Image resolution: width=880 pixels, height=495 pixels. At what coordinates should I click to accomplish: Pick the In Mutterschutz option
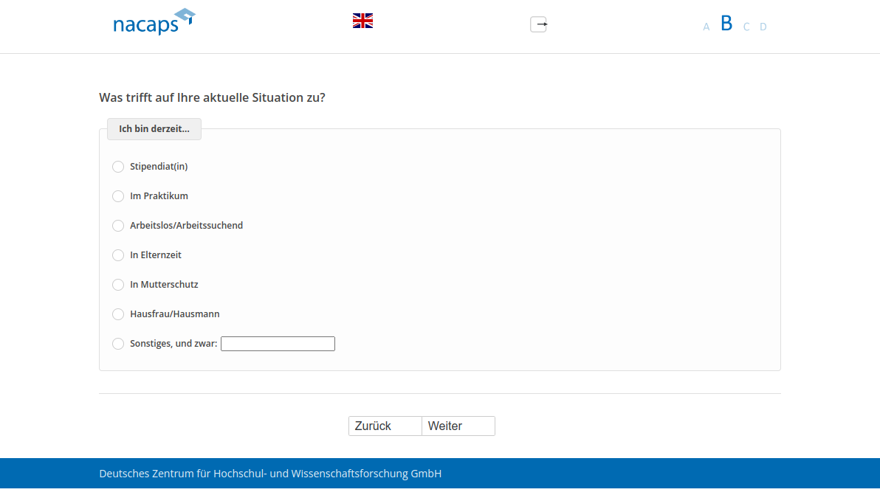click(118, 285)
